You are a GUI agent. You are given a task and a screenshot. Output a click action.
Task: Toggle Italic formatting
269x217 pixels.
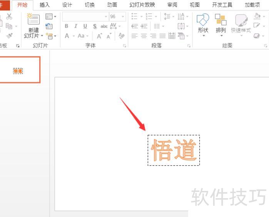(76, 26)
